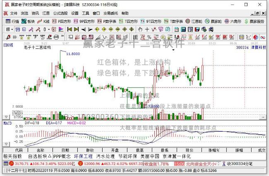Open the 工具 menu
Screen dimensions: 269x176
coord(85,13)
